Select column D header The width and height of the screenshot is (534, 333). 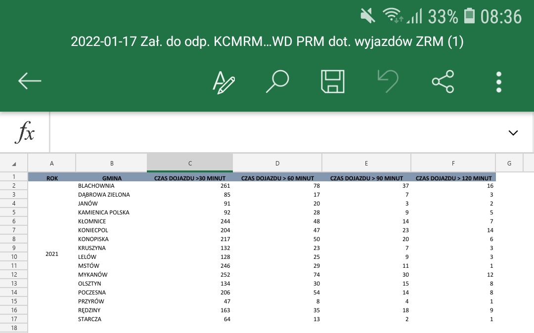coord(277,163)
